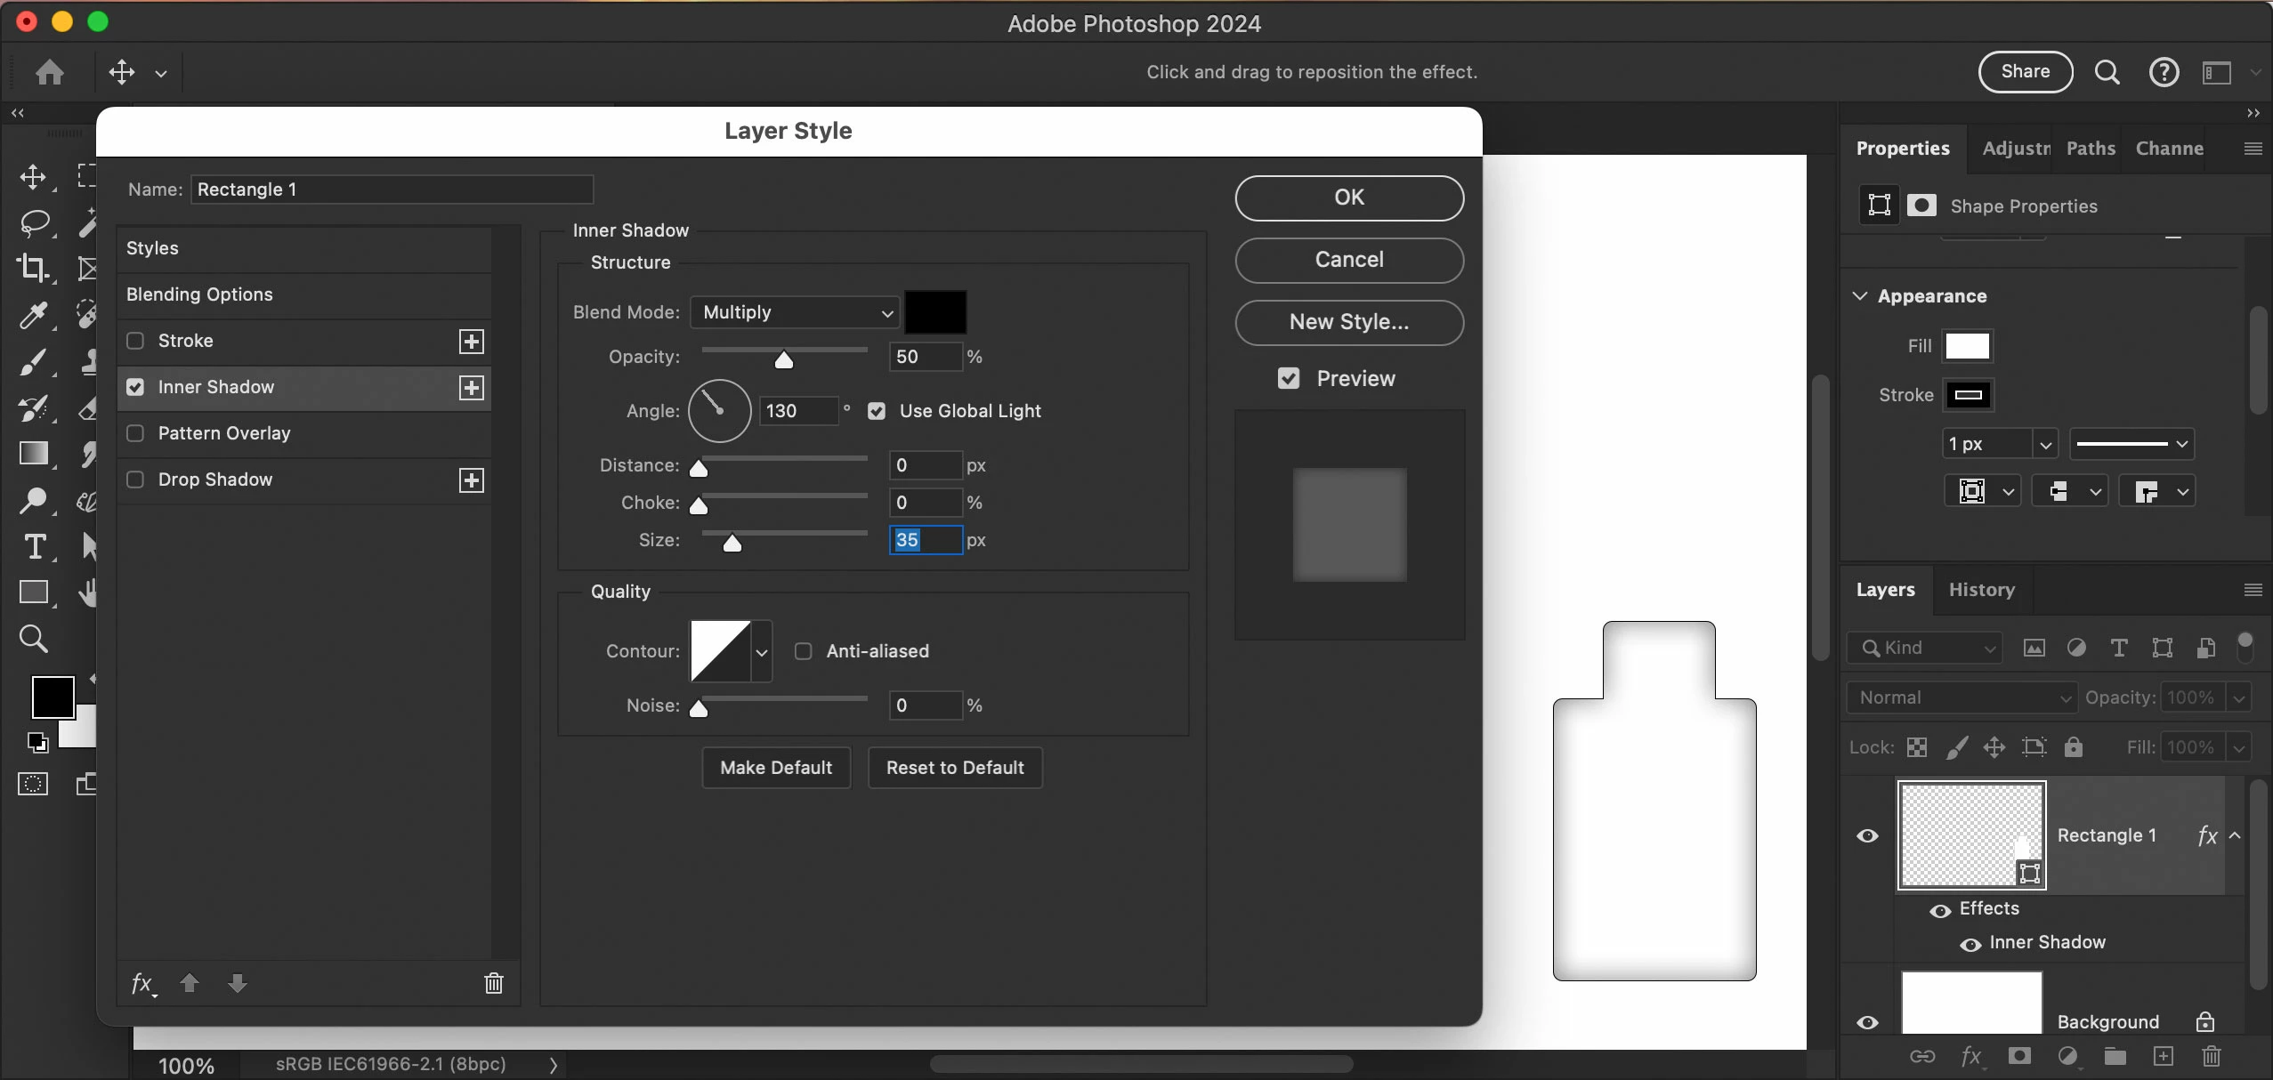Enable Anti-aliased contour option
Screen dimensions: 2273x1080
pyautogui.click(x=804, y=651)
